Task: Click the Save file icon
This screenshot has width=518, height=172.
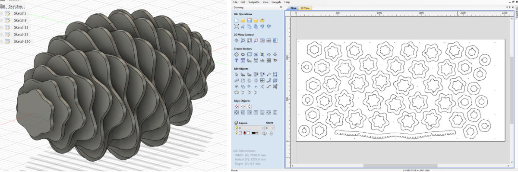Action: pos(250,20)
